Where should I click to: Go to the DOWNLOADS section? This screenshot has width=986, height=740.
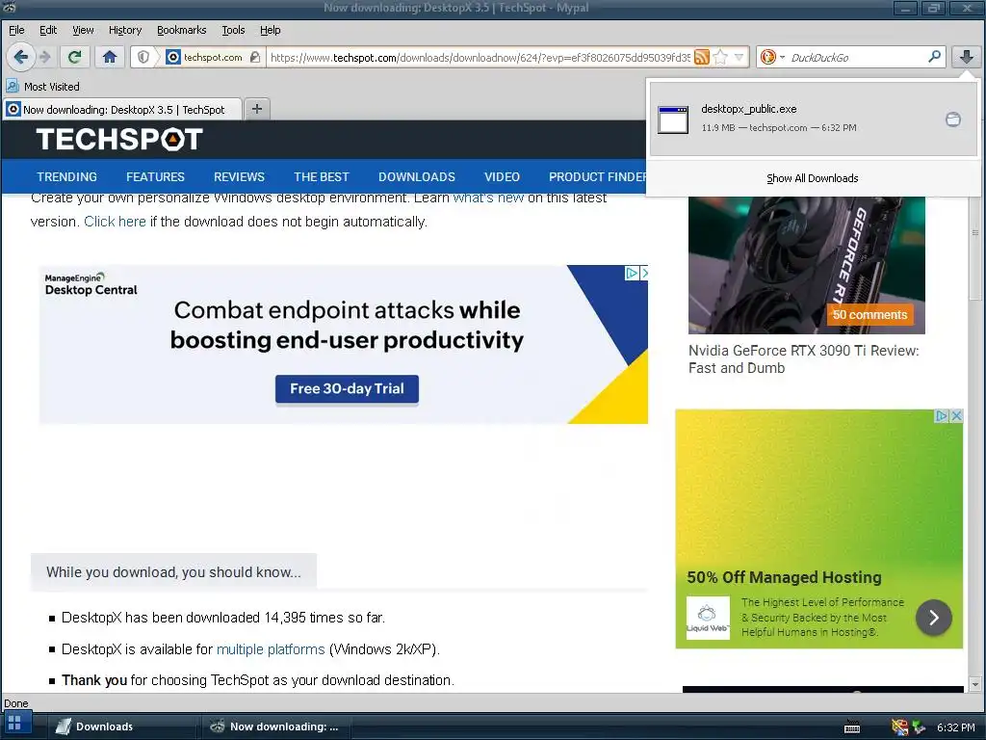point(416,177)
